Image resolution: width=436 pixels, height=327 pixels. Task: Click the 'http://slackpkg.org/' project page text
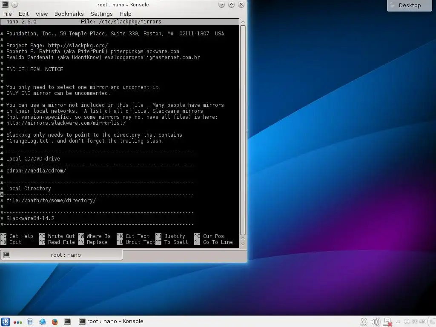pyautogui.click(x=78, y=45)
